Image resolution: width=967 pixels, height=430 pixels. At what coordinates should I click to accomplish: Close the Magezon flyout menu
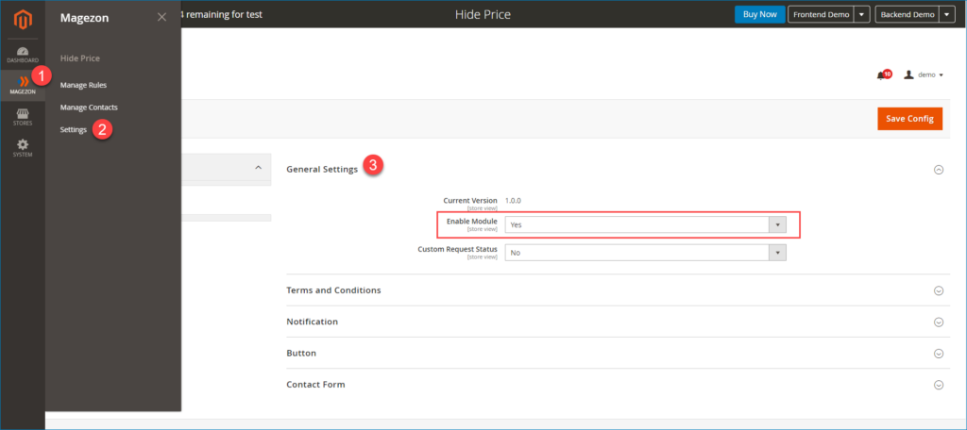161,17
